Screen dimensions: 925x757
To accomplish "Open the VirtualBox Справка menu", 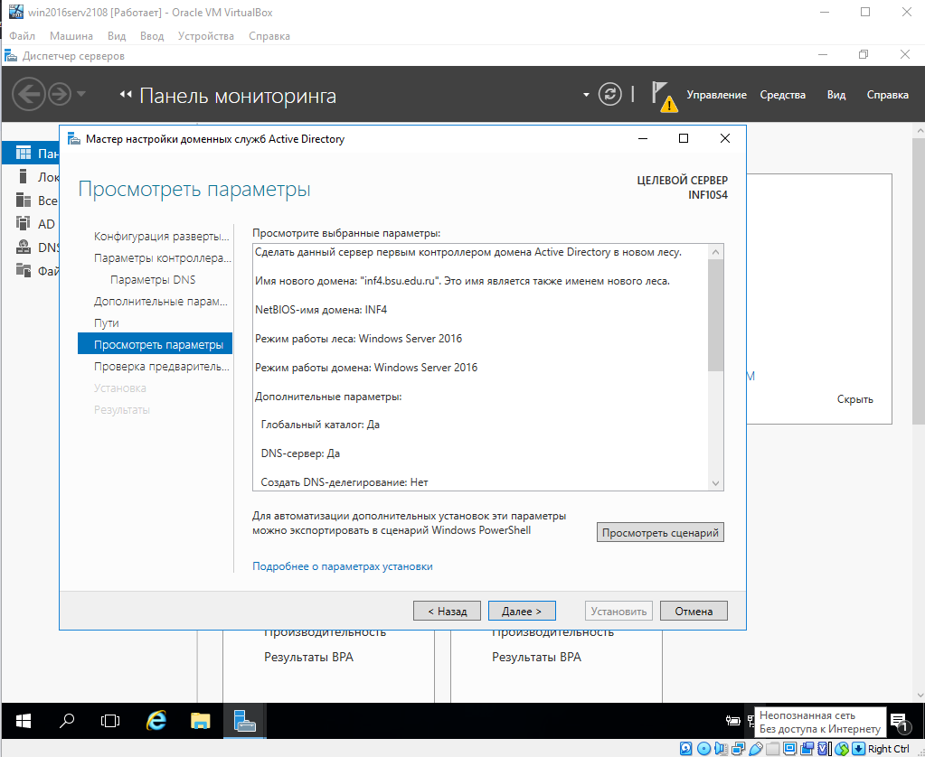I will [269, 36].
